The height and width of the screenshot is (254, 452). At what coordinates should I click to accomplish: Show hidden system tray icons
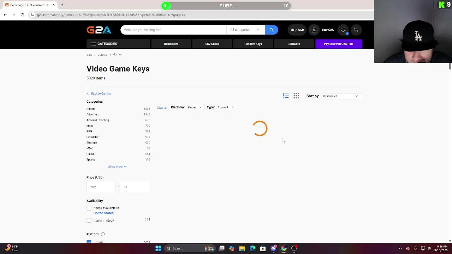(400, 248)
